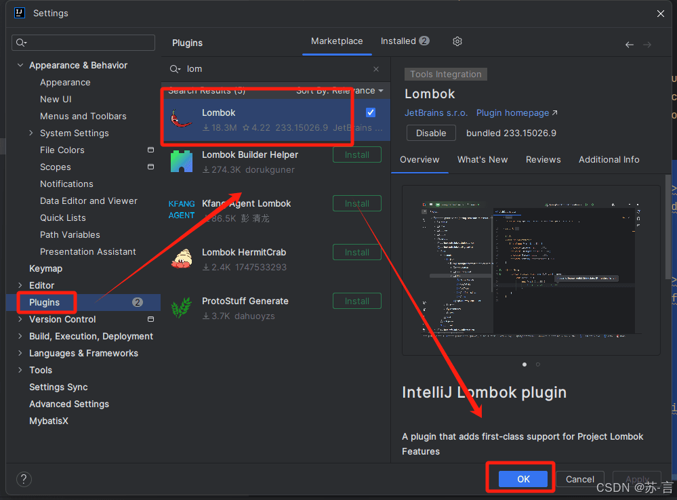Viewport: 677px width, 500px height.
Task: Open Advanced Settings page
Action: tap(69, 404)
